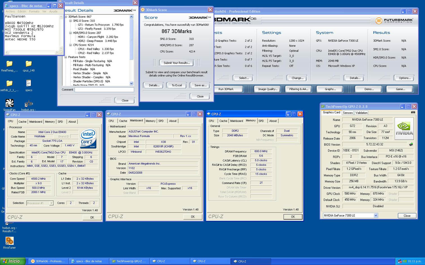The width and height of the screenshot is (425, 265).
Task: Open the Archivo menu in Notepad
Action: pyautogui.click(x=10, y=11)
